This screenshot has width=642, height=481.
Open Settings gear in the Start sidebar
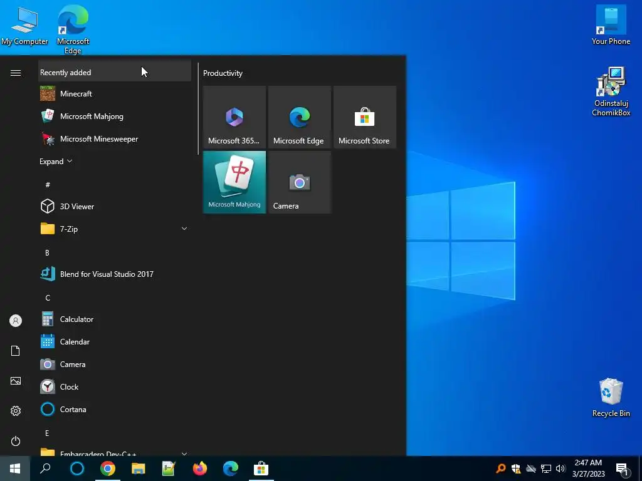(x=16, y=411)
